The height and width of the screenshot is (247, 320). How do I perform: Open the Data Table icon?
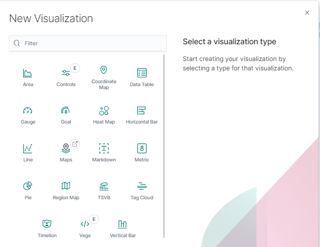[142, 73]
